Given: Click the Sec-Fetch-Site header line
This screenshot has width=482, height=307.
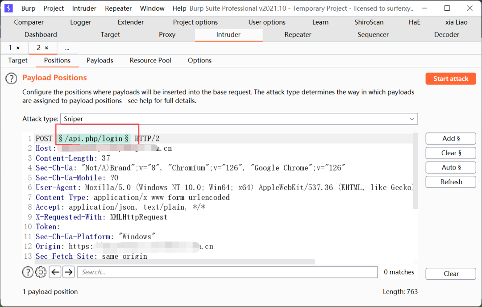Looking at the screenshot, I should pyautogui.click(x=91, y=256).
